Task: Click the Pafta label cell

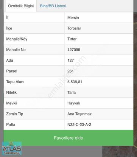Action: pos(34,124)
